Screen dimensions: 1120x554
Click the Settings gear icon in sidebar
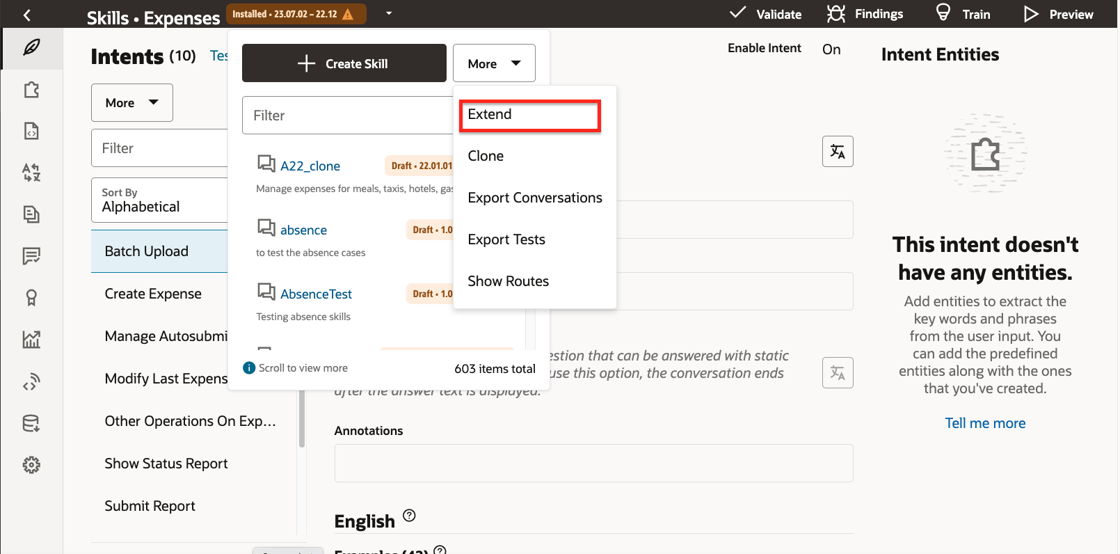pyautogui.click(x=31, y=465)
